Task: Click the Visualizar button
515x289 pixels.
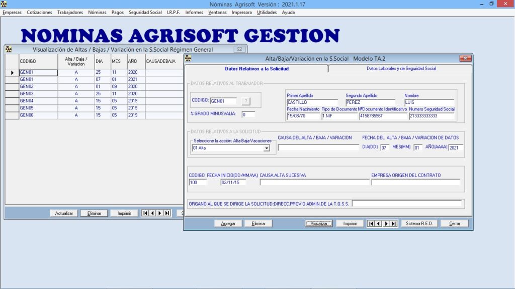Action: [x=318, y=223]
